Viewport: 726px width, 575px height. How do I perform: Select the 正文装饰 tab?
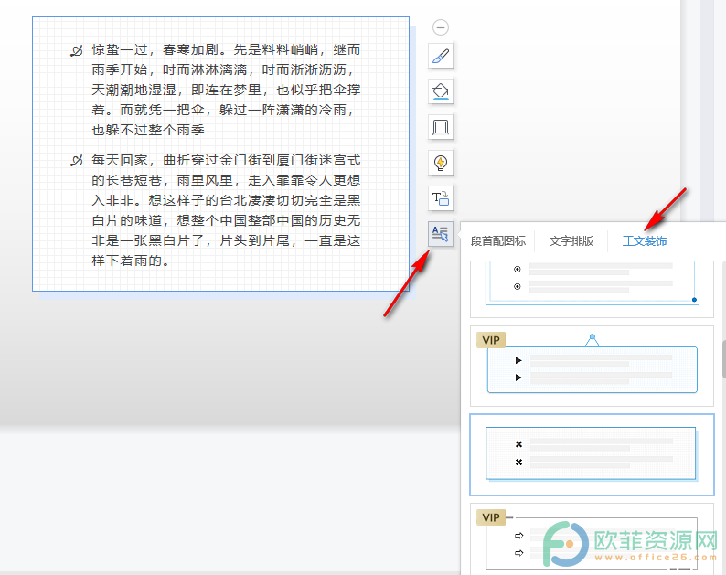point(645,241)
